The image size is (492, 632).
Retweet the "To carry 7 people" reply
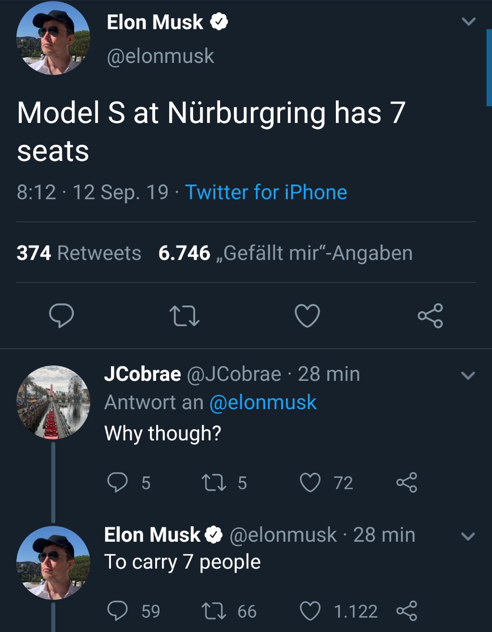pos(214,611)
